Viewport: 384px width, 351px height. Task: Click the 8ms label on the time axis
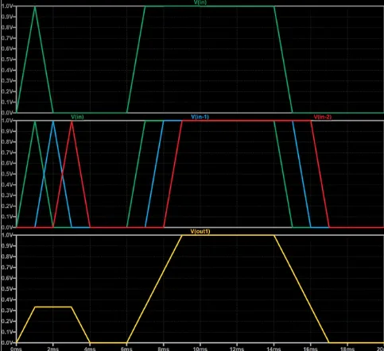[163, 349]
